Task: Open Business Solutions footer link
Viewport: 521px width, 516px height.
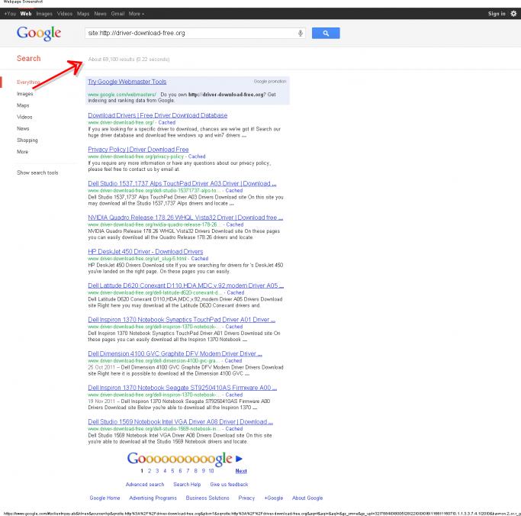Action: click(x=207, y=498)
